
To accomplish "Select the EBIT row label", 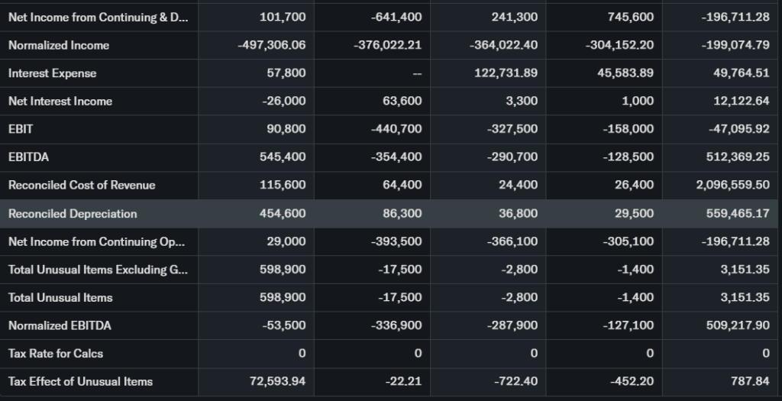I will coord(21,129).
